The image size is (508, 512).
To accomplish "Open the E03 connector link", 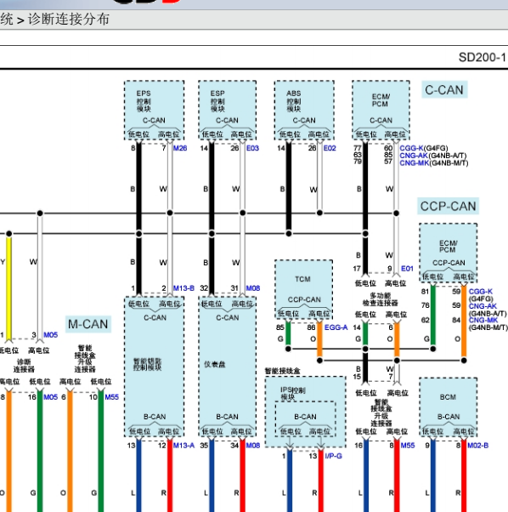I will pyautogui.click(x=252, y=148).
